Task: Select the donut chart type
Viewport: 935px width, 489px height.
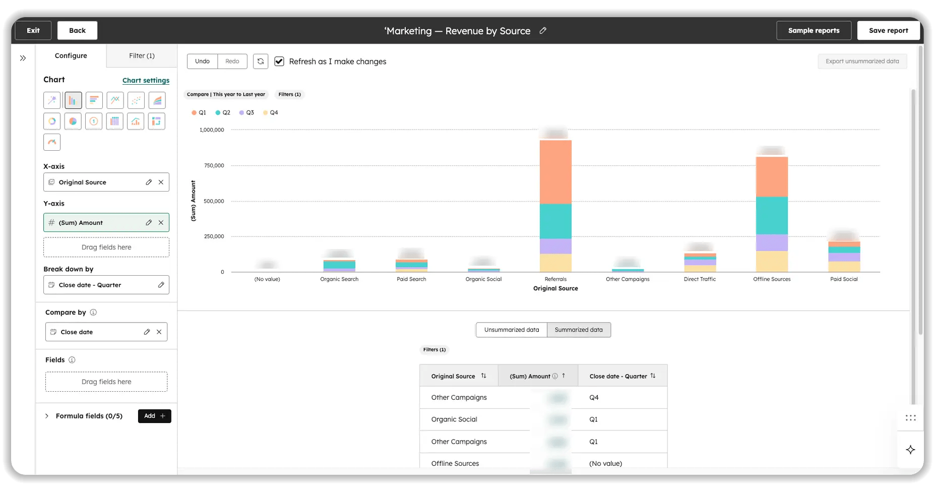Action: (52, 121)
